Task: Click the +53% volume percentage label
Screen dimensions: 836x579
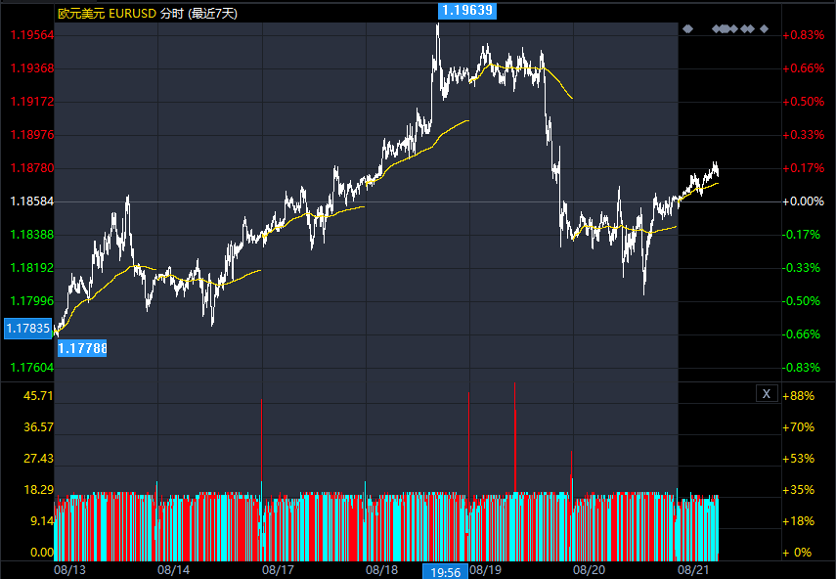Action: [x=799, y=459]
